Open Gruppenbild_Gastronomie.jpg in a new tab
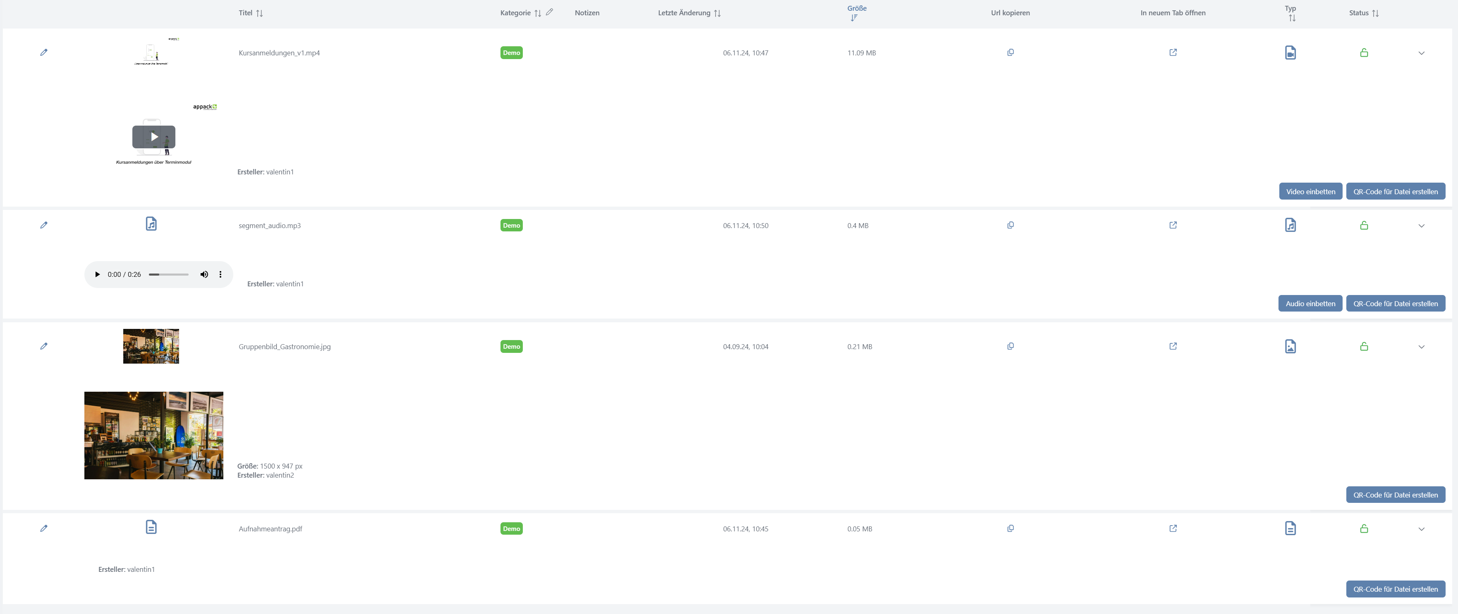The width and height of the screenshot is (1458, 614). pos(1173,346)
